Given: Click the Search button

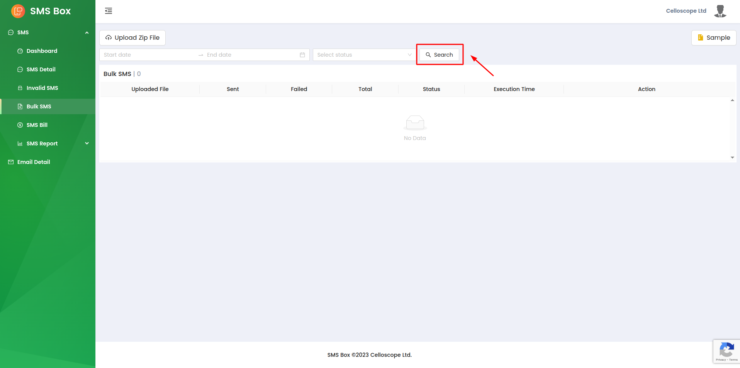Looking at the screenshot, I should coord(439,55).
